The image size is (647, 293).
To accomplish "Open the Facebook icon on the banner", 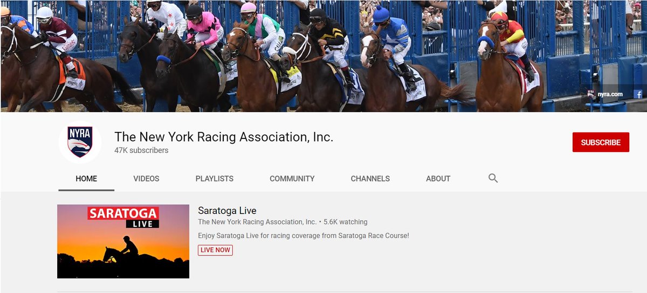I will click(x=638, y=94).
